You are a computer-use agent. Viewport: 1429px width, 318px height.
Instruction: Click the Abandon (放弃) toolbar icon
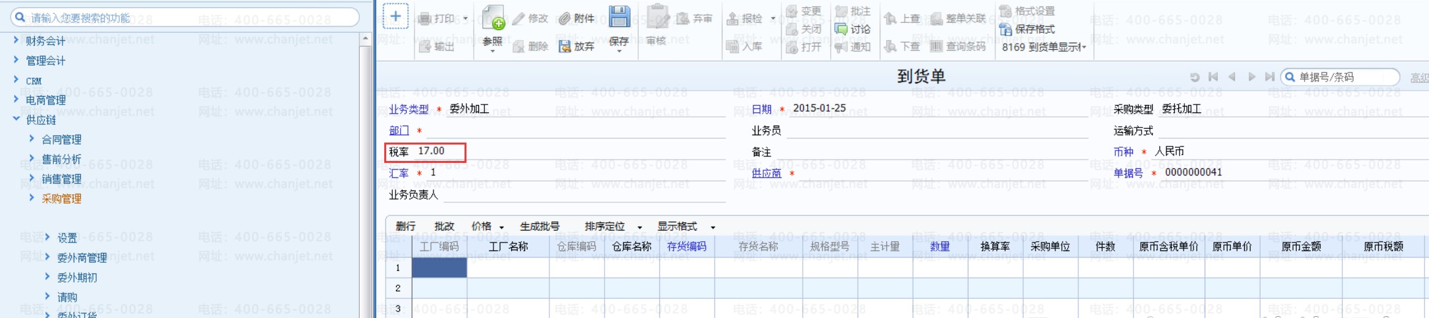pos(564,47)
